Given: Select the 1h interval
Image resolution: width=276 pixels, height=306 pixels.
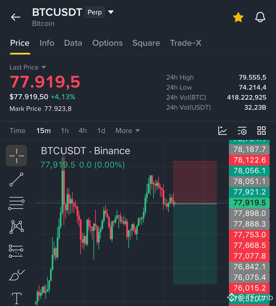Looking at the screenshot, I should (65, 131).
